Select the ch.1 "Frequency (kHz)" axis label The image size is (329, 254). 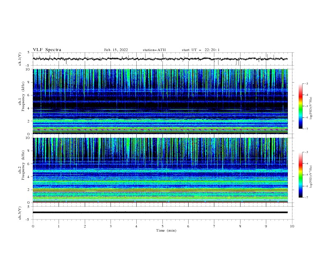pos(23,97)
